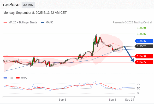Click the RSI 70 level label

click(139, 84)
